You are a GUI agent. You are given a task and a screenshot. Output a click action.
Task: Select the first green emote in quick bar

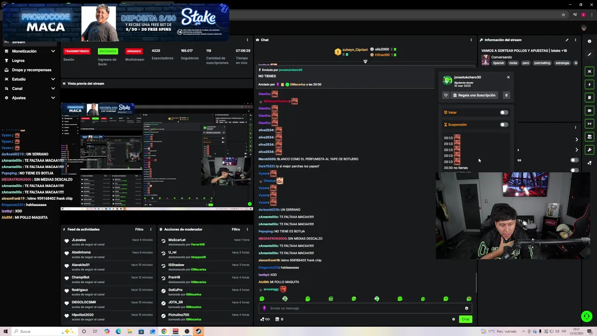pyautogui.click(x=262, y=299)
